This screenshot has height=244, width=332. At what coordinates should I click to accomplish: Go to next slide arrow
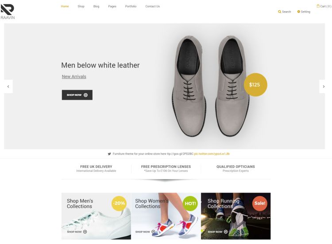(x=323, y=87)
